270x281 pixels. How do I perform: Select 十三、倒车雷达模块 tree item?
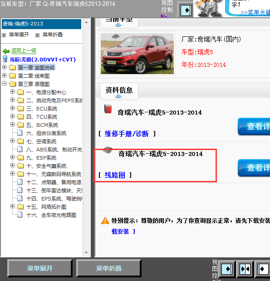(54, 191)
